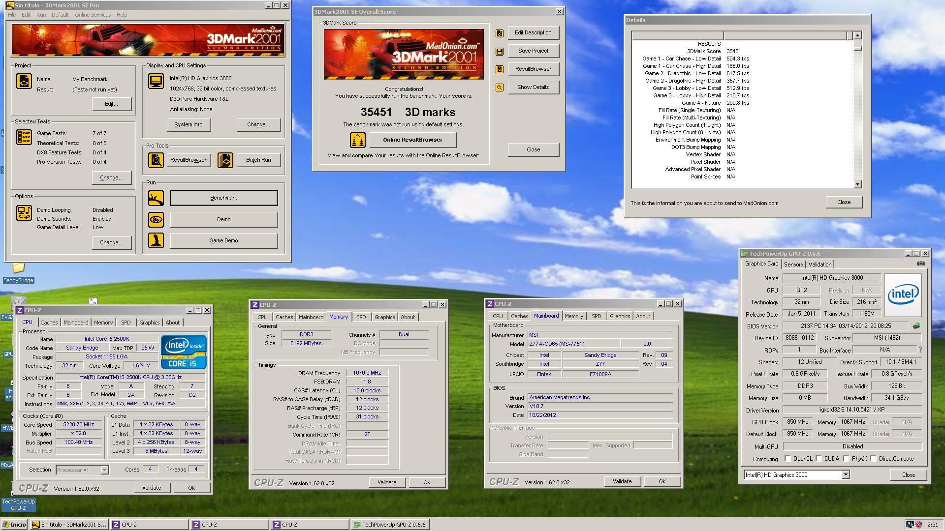Click Show Details button
Viewport: 945px width, 531px height.
533,87
